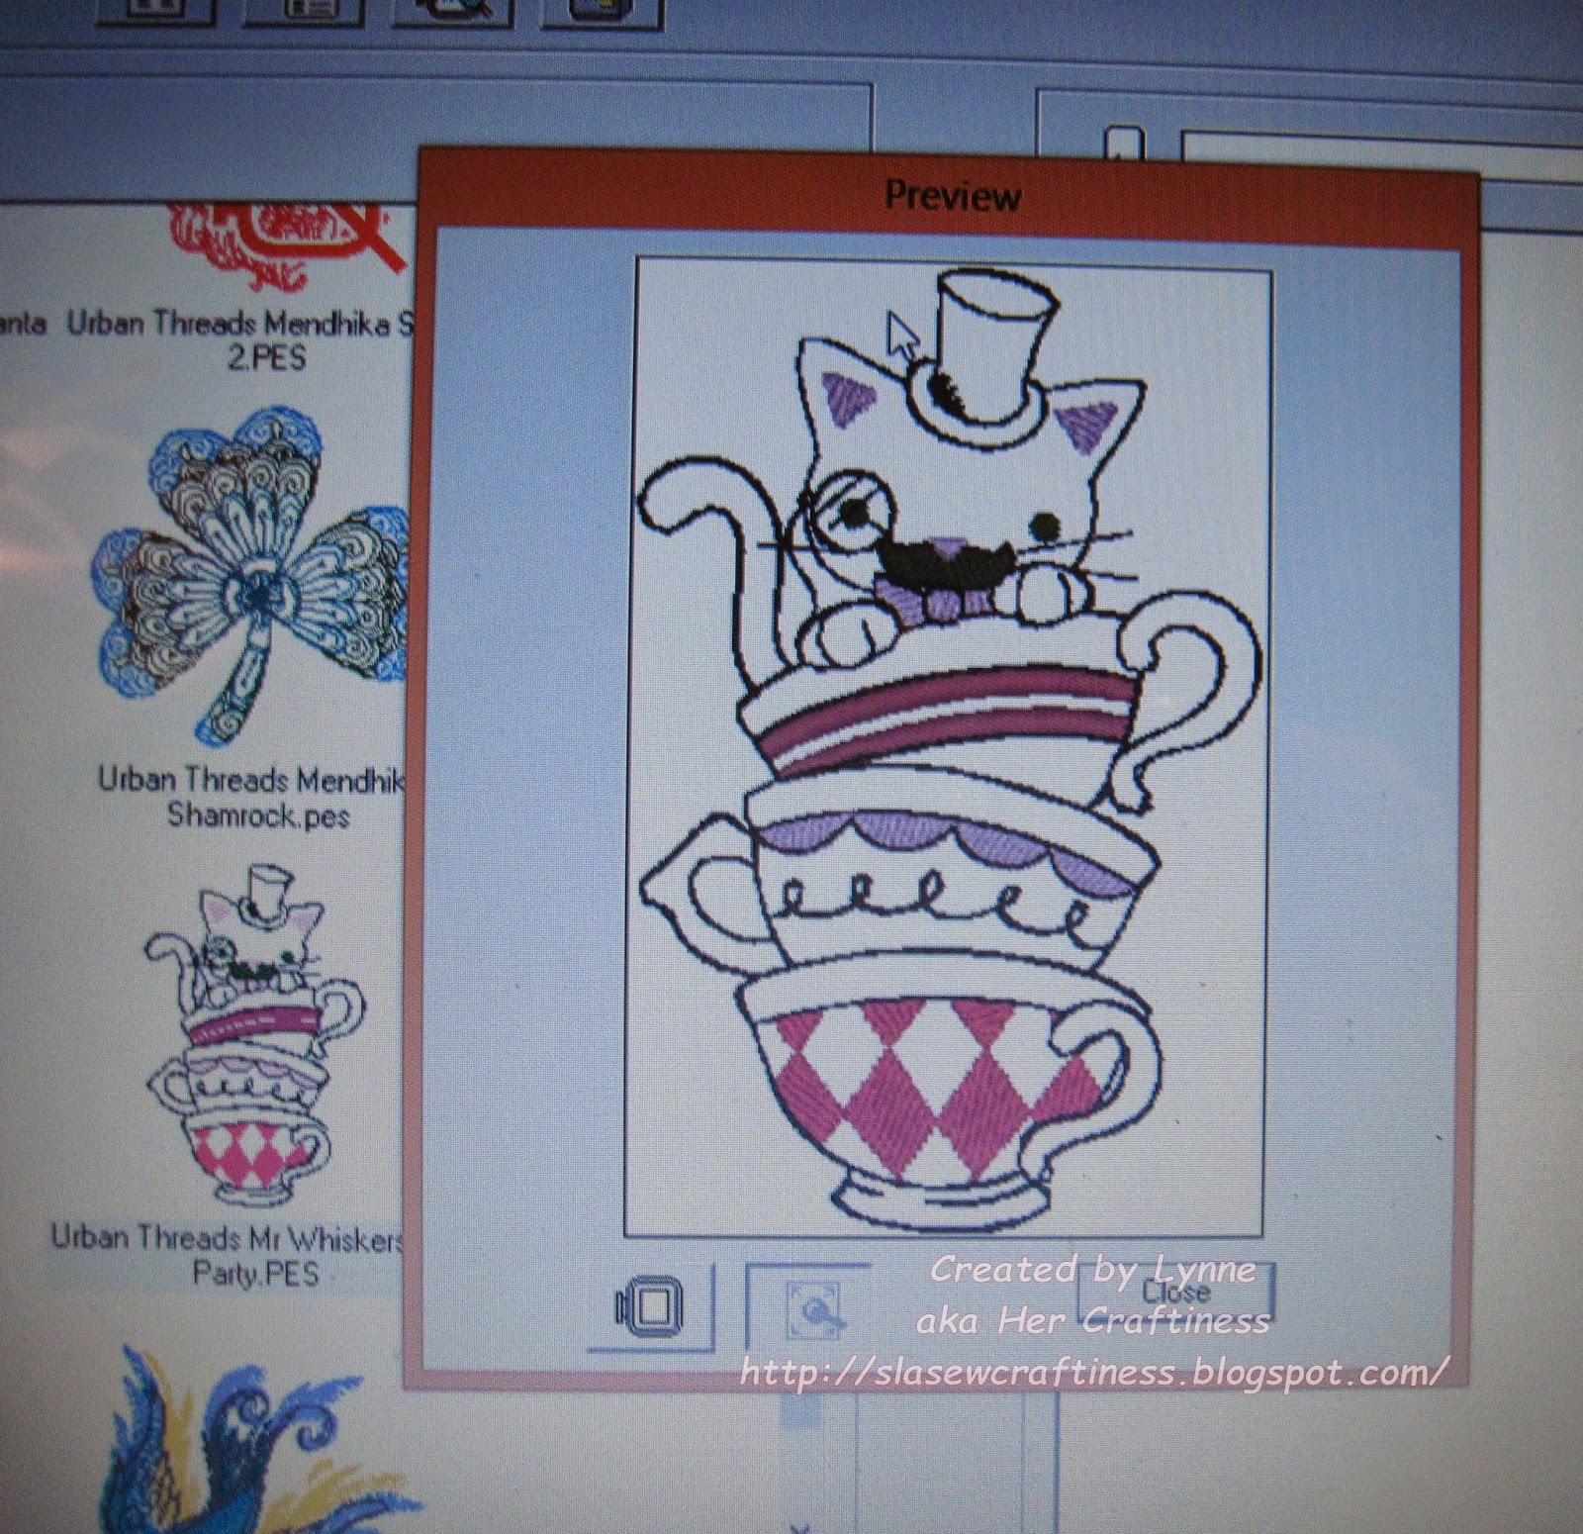
Task: Click file name 'Urban Threads Mendhika S 2.PES'
Action: point(241,339)
